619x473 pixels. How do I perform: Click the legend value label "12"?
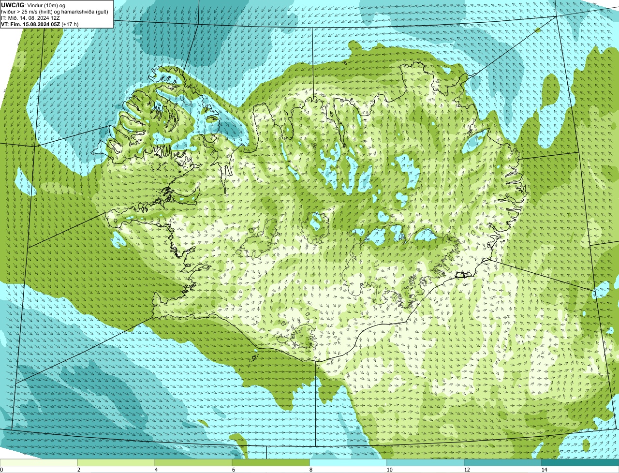[467, 470]
